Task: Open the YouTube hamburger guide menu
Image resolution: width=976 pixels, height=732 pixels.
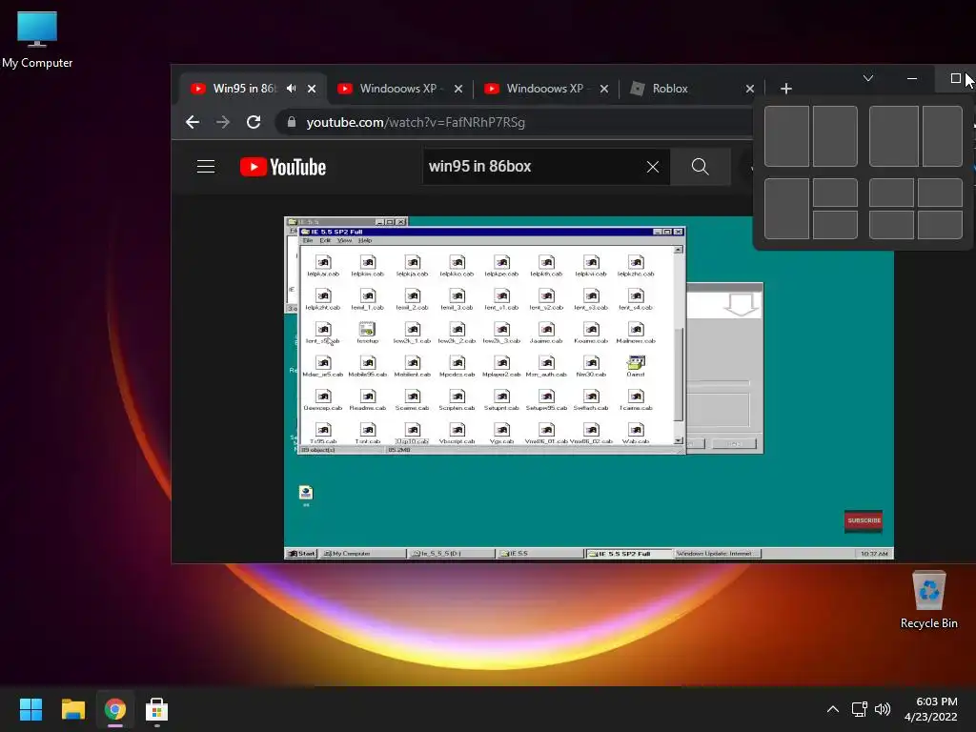Action: coord(206,167)
